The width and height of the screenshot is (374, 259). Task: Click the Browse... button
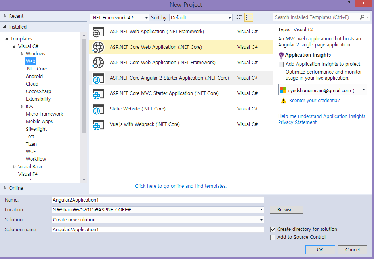tap(286, 210)
